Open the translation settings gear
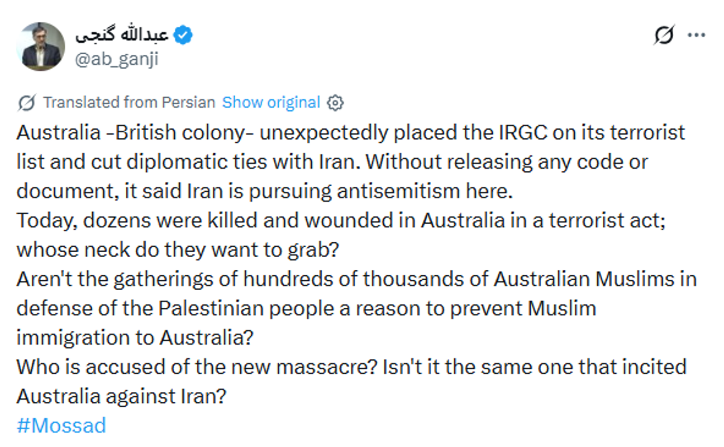 click(335, 103)
